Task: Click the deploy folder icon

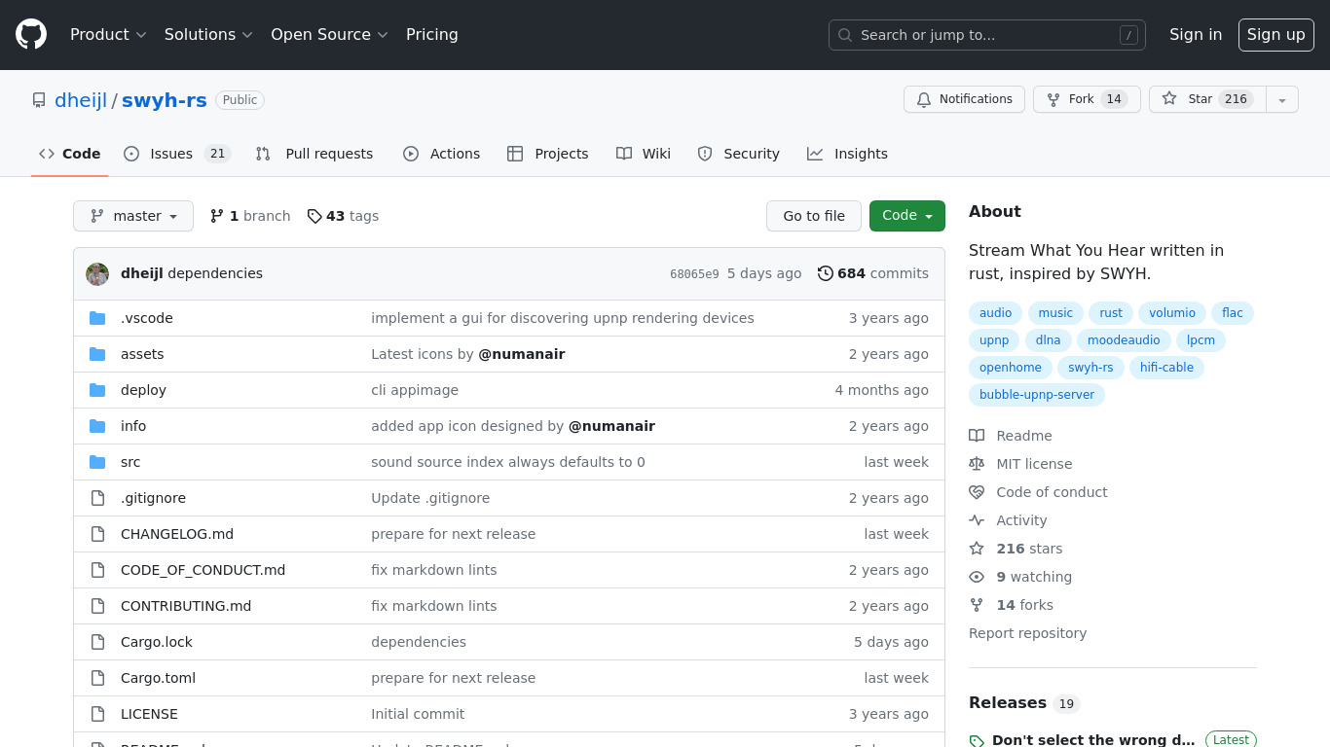Action: pyautogui.click(x=97, y=390)
